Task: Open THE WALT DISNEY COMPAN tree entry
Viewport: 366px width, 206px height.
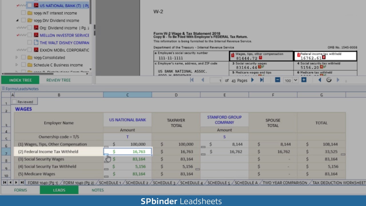Action: (64, 43)
